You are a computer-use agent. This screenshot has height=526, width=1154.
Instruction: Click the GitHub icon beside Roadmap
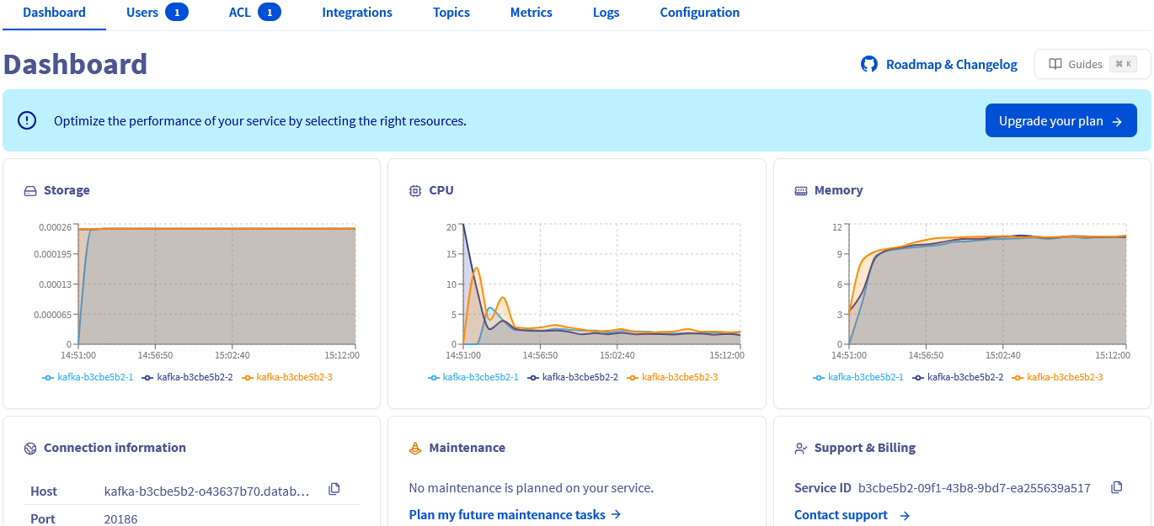(x=868, y=64)
